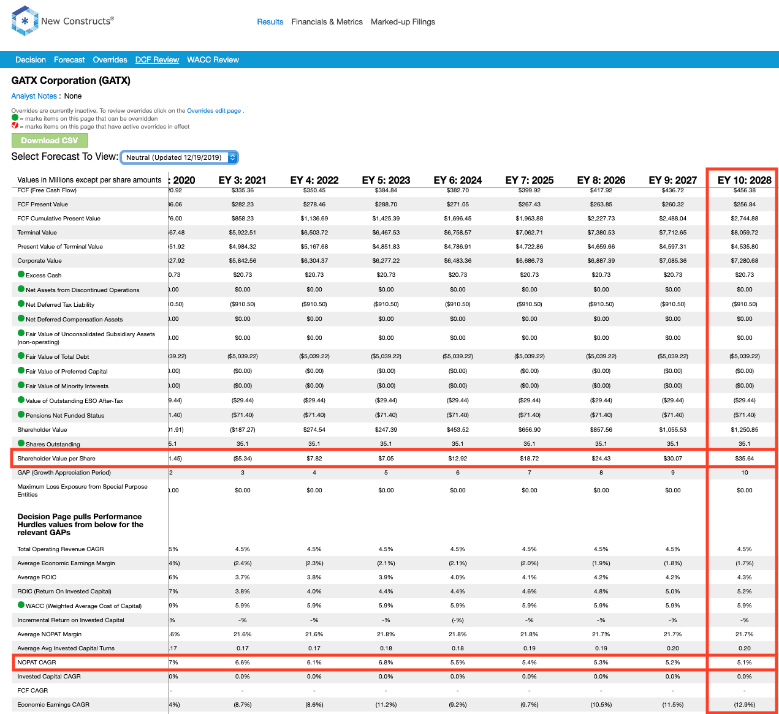This screenshot has width=779, height=714.
Task: Click the EY 6: 2024 column header
Action: pyautogui.click(x=457, y=180)
